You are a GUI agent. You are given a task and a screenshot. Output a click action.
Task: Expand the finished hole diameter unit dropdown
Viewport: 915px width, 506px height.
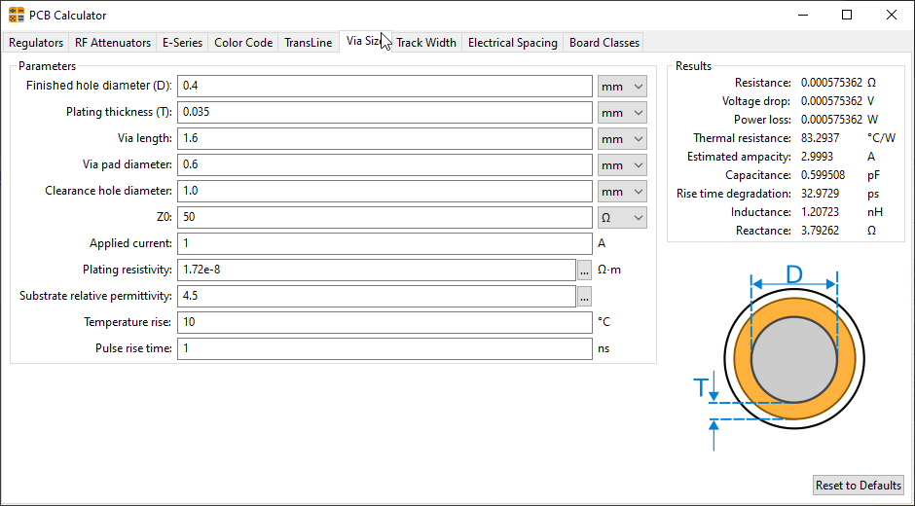pos(622,87)
